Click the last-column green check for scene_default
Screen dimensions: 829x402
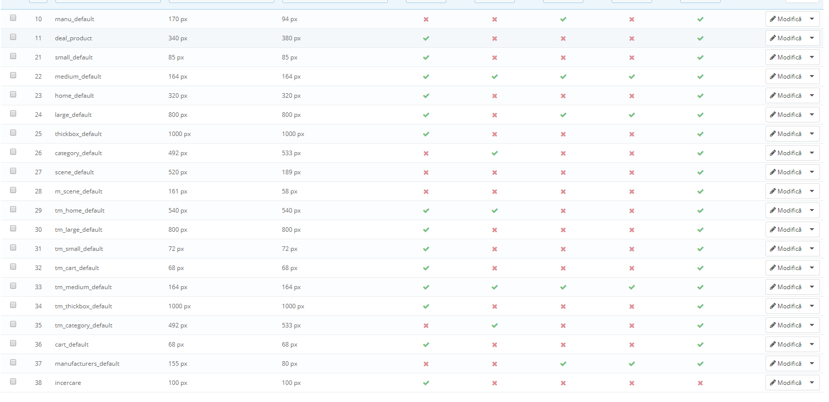(x=700, y=172)
